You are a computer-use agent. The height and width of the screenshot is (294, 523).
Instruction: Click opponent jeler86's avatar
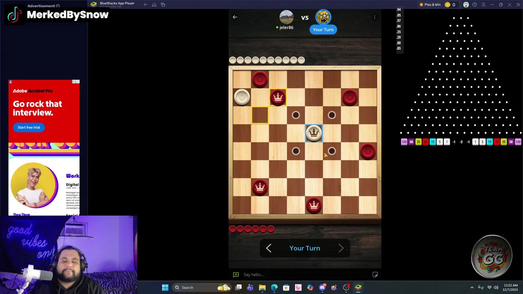coord(286,17)
